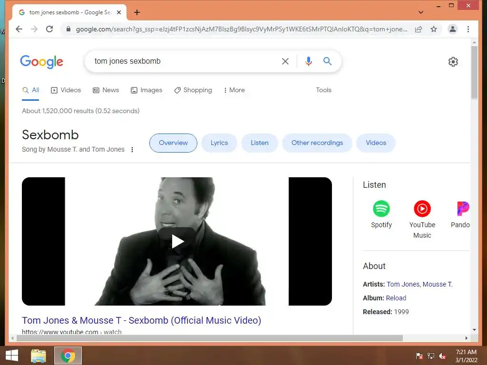Screen dimensions: 487x365
Task: Open Google quick settings gear
Action: click(x=453, y=62)
